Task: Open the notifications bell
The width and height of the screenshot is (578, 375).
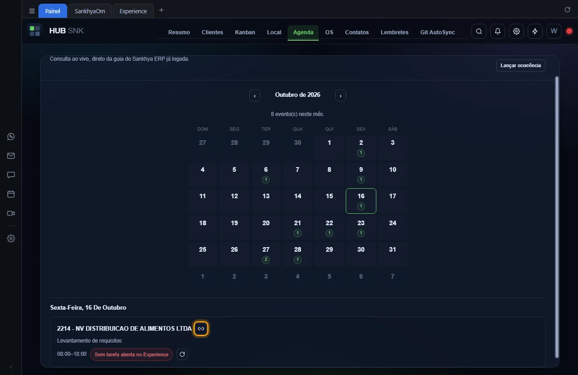Action: click(498, 32)
